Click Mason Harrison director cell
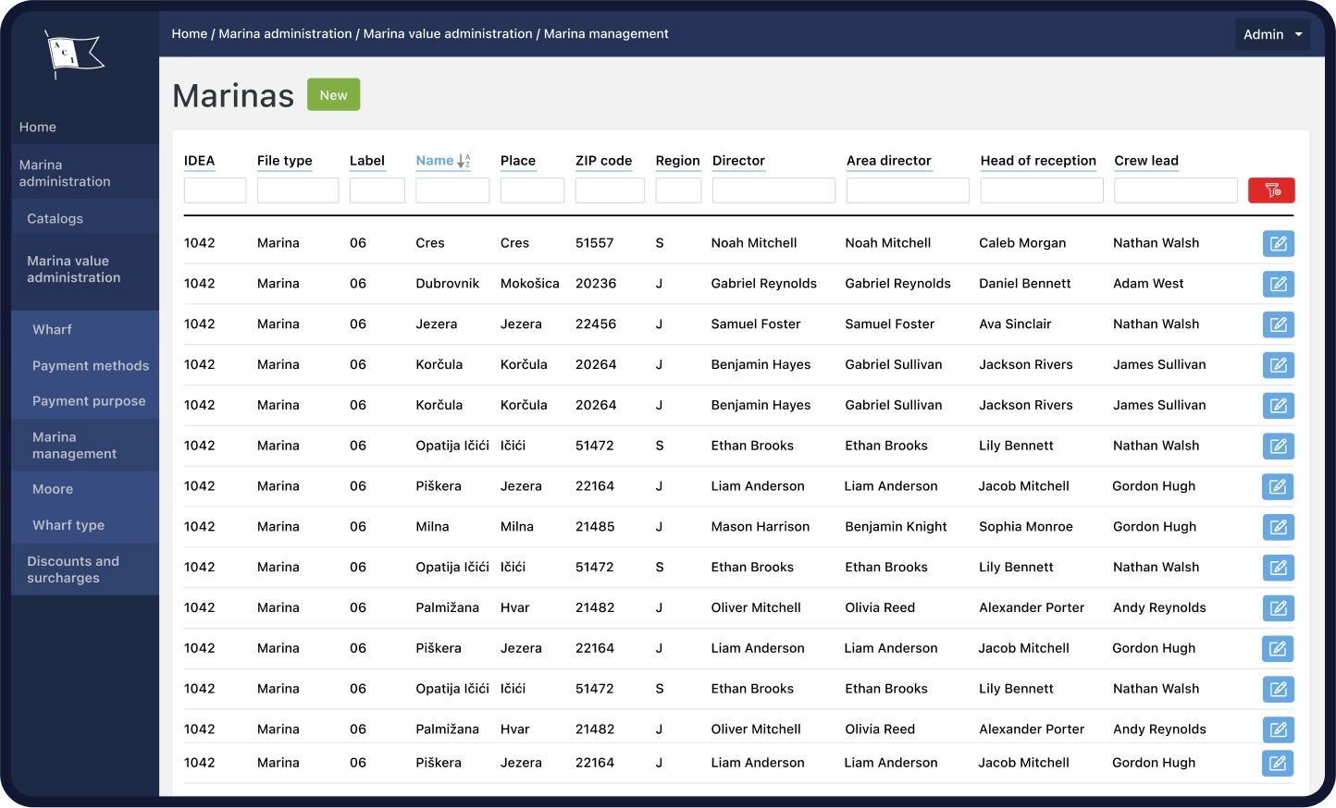Image resolution: width=1336 pixels, height=808 pixels. 761,527
